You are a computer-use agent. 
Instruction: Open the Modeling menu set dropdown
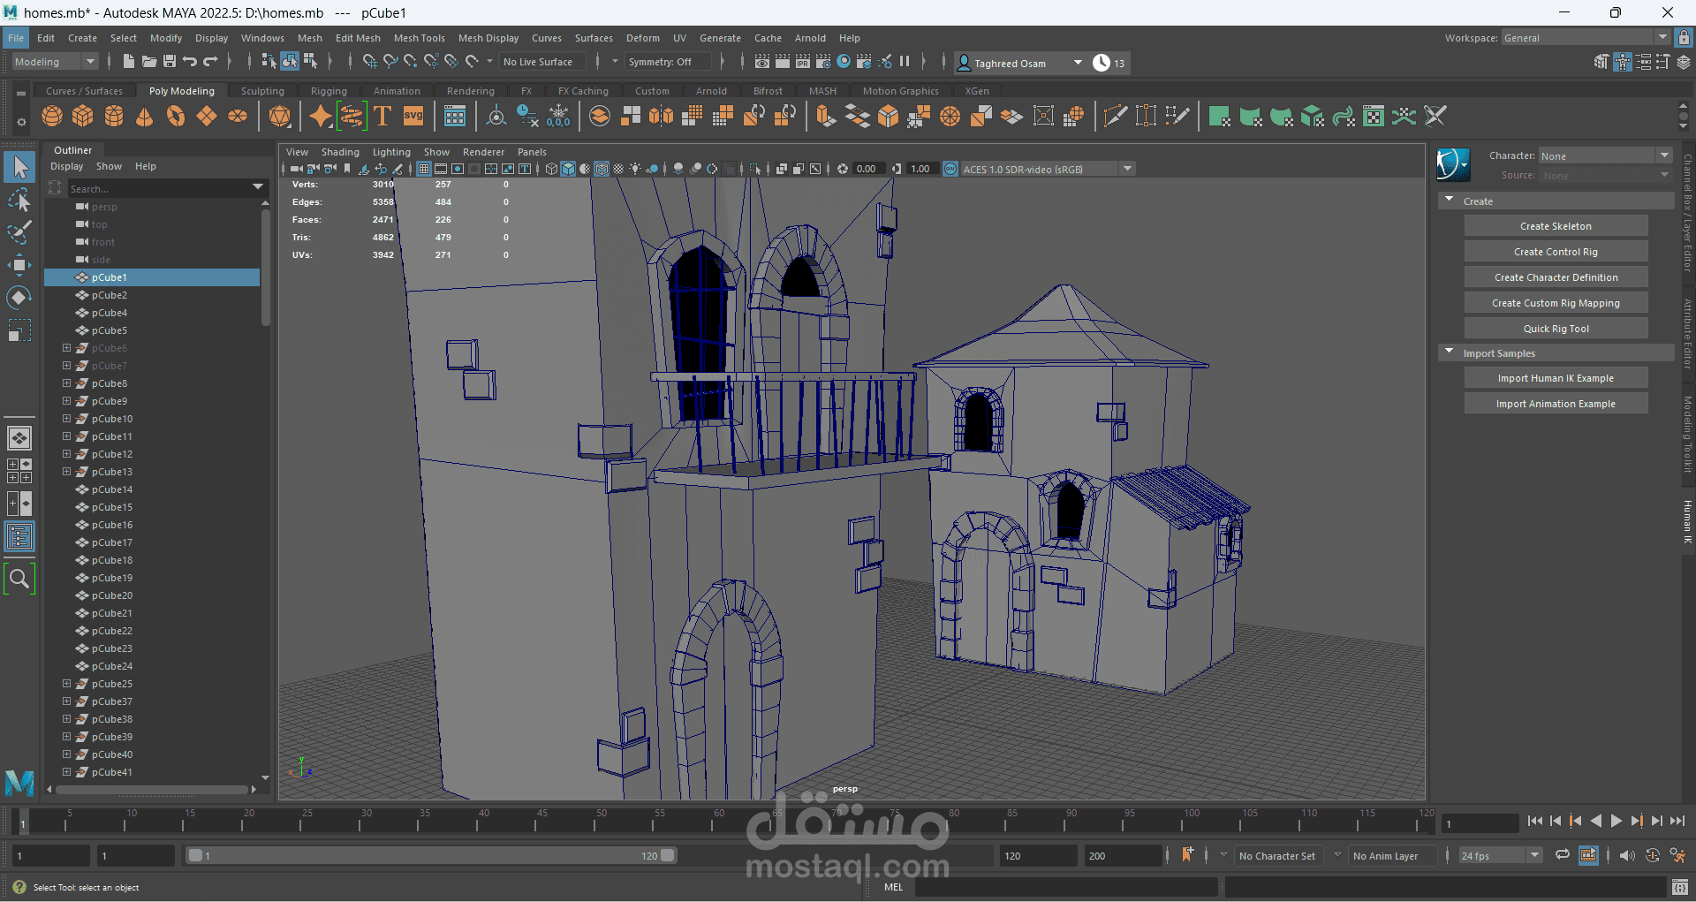tap(55, 62)
